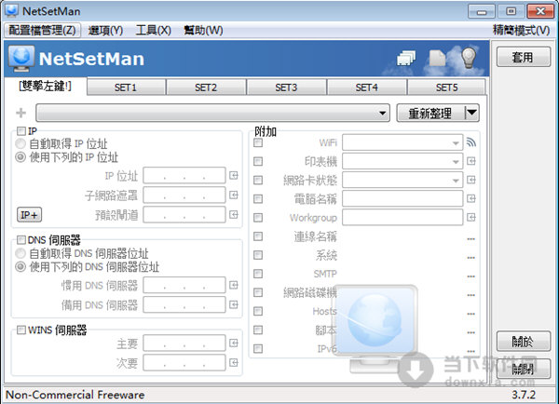Click the IP 位址 input field
The height and width of the screenshot is (404, 559).
[x=184, y=175]
